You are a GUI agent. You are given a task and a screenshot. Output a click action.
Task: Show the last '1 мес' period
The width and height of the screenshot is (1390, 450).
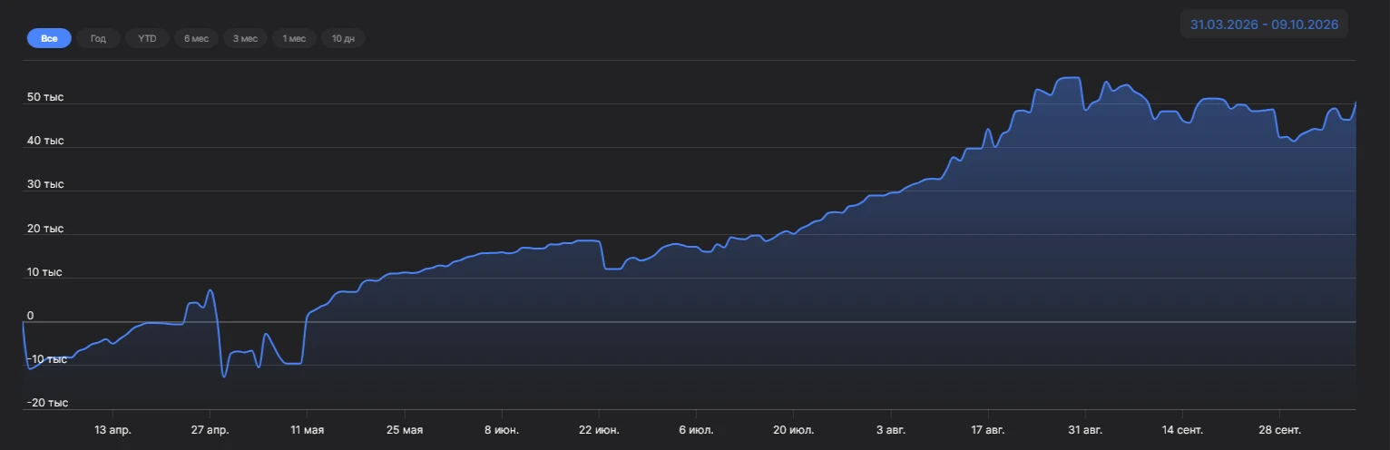click(294, 38)
